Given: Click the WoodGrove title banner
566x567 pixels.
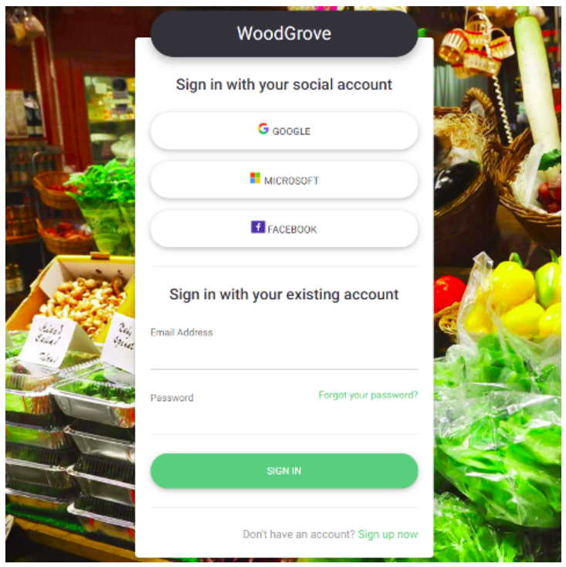Looking at the screenshot, I should (x=284, y=34).
